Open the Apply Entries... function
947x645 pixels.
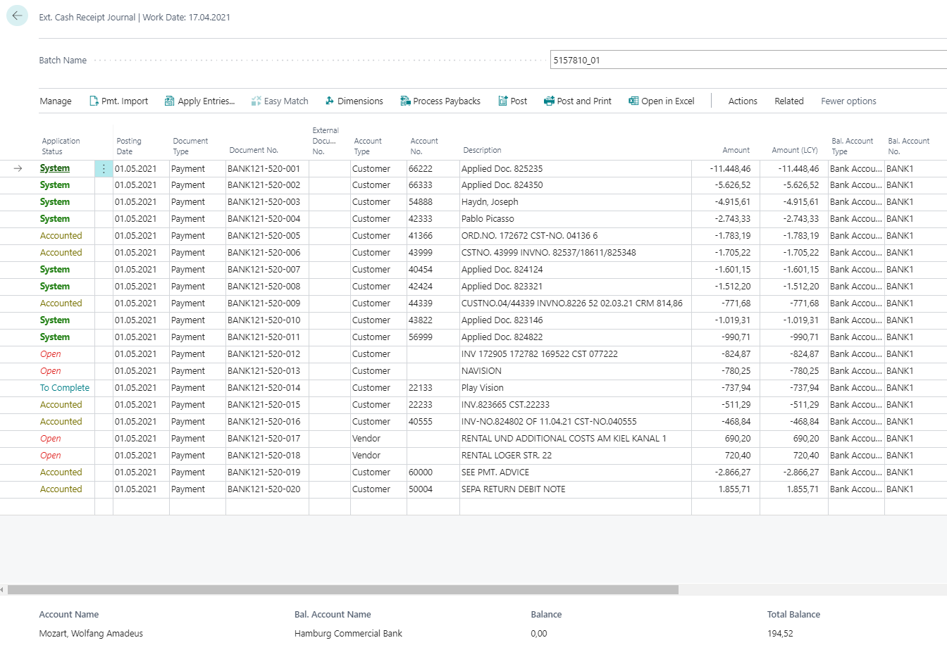pyautogui.click(x=200, y=101)
